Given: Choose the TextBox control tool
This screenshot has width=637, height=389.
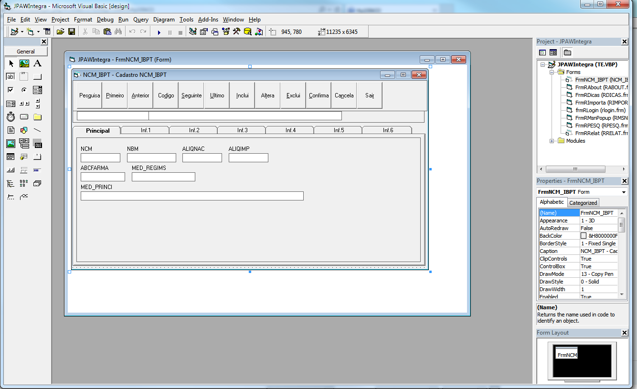Looking at the screenshot, I should (x=11, y=77).
